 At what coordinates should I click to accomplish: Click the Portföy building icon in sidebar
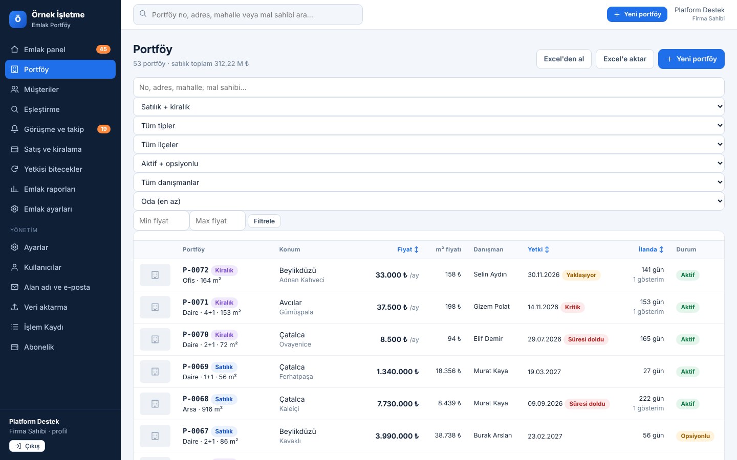click(15, 70)
